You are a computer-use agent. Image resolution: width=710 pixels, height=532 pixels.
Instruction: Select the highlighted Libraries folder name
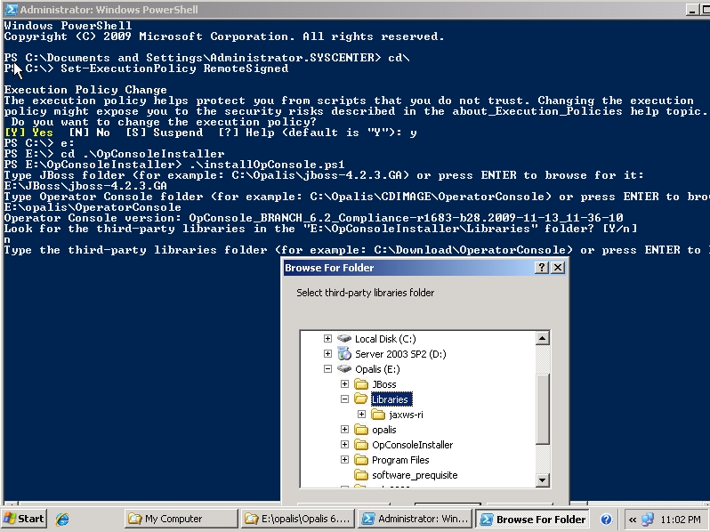click(391, 399)
